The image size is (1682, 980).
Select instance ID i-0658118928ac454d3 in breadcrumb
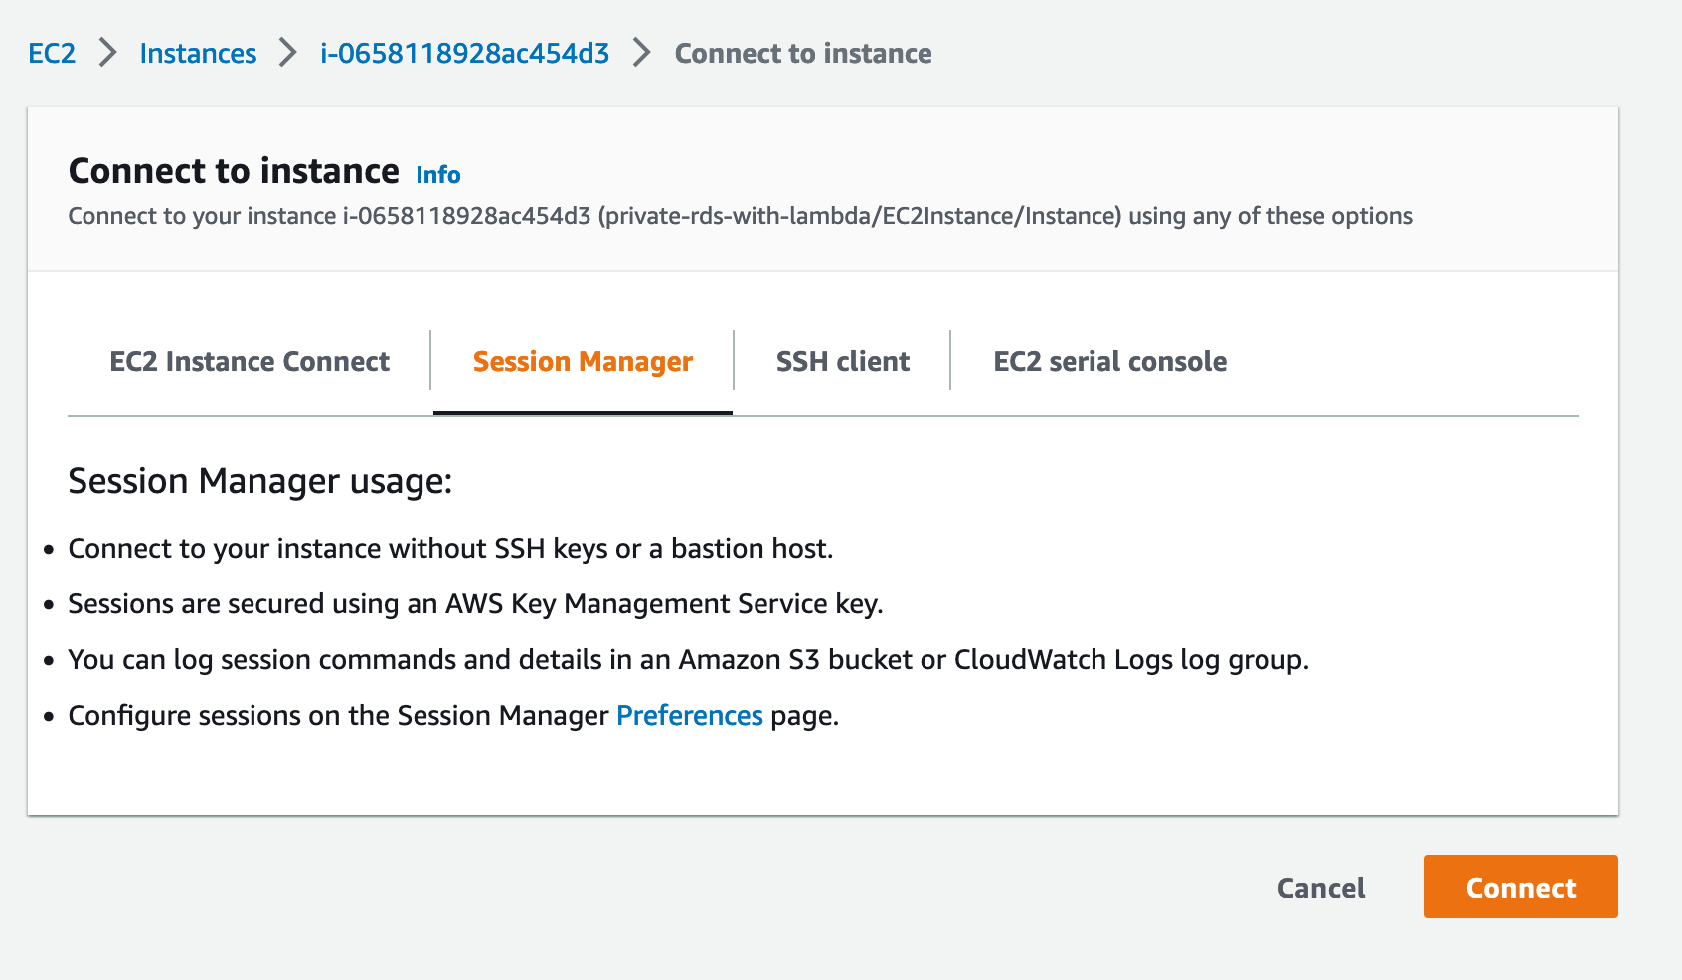pyautogui.click(x=463, y=53)
